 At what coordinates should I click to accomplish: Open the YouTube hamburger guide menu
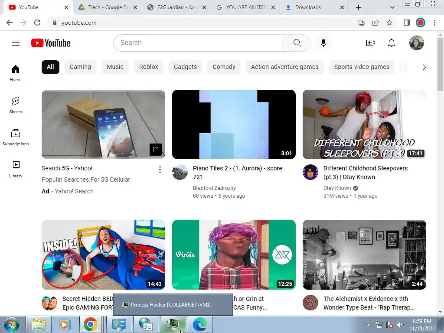(16, 43)
